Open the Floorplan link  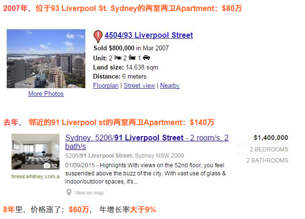coord(106,85)
